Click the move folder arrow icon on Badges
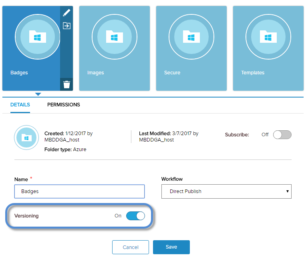Screen dimensions: 306x261 click(x=66, y=26)
